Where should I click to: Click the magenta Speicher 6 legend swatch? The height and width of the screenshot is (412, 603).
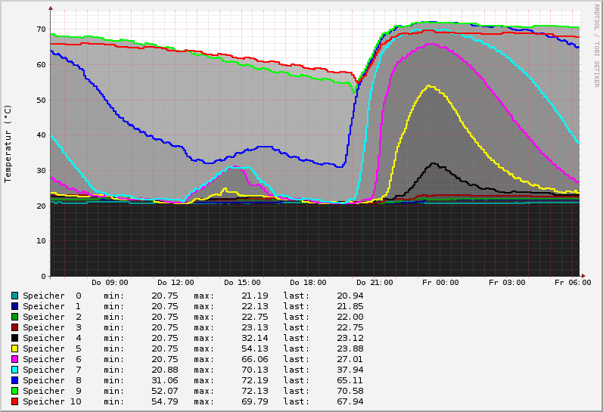(14, 359)
